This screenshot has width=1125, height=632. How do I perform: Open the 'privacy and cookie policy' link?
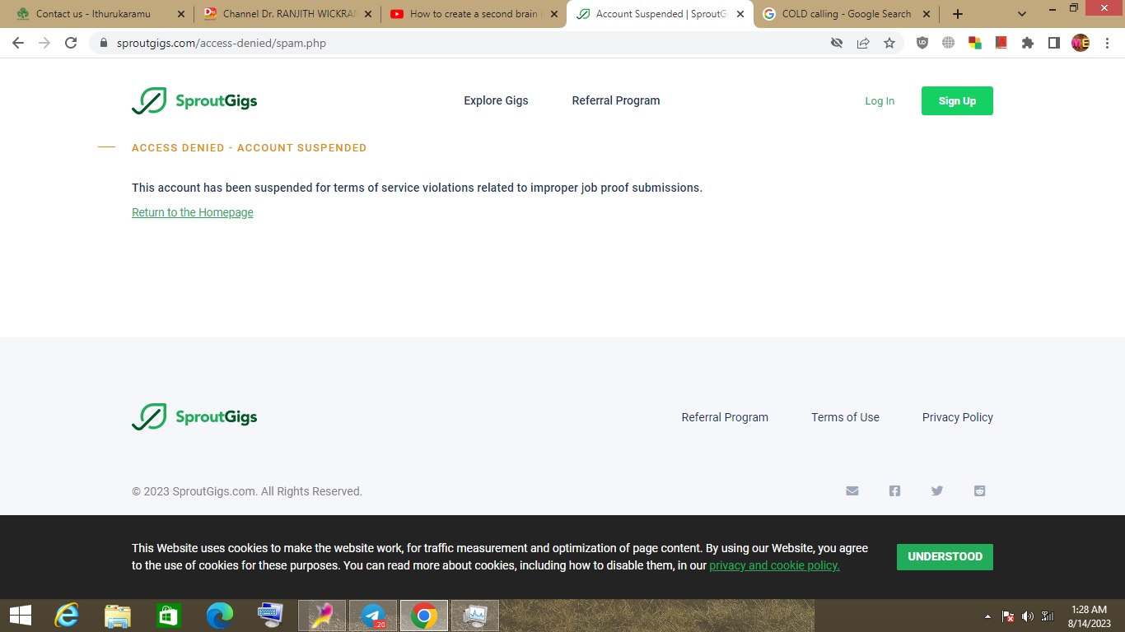(774, 565)
